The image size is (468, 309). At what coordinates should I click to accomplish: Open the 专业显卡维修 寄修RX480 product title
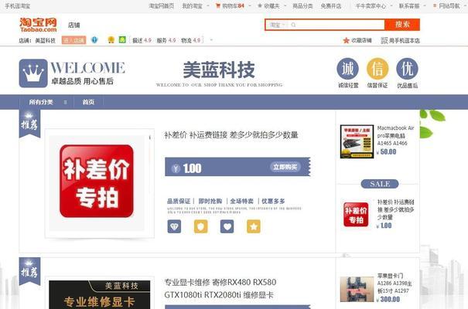[220, 288]
